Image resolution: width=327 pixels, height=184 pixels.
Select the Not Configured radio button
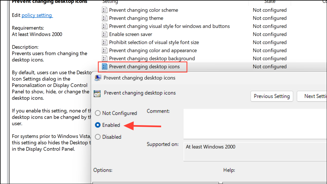(x=98, y=113)
